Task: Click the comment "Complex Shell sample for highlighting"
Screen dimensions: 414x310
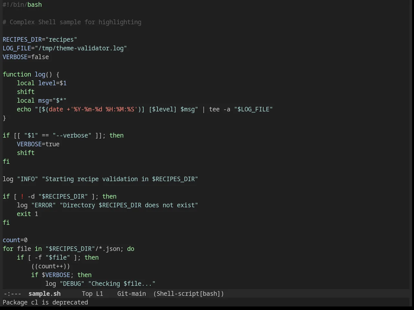Action: 75,22
